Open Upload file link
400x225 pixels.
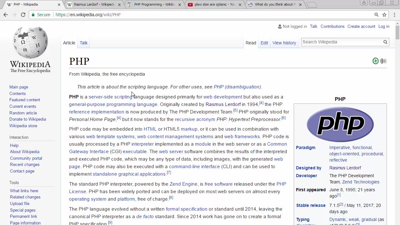20,204
